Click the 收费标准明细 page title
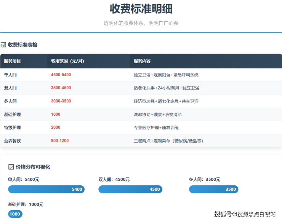 click(141, 8)
